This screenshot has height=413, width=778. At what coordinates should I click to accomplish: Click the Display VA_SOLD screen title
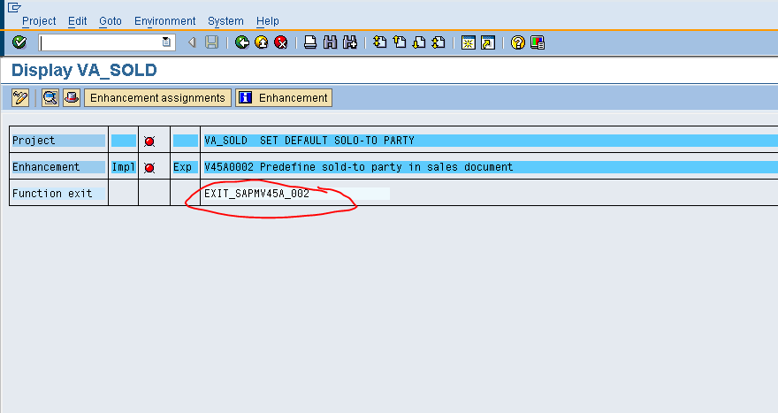(x=84, y=70)
